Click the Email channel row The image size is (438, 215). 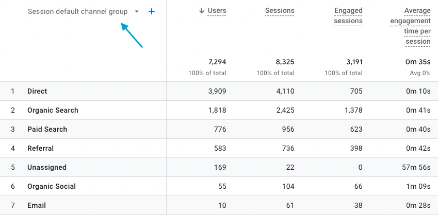click(36, 205)
